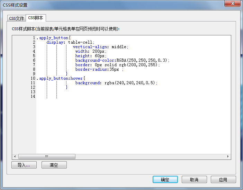Image resolution: width=243 pixels, height=190 pixels.
Task: Click the horizontal scrollbar thumb
Action: coord(47,157)
